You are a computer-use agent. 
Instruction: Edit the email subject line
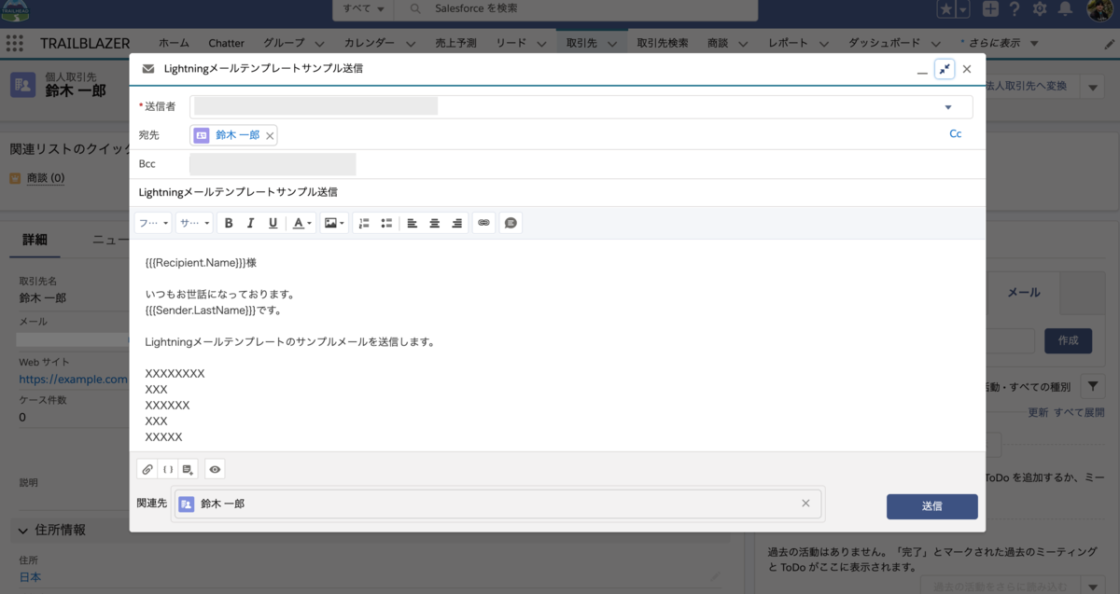pyautogui.click(x=557, y=192)
